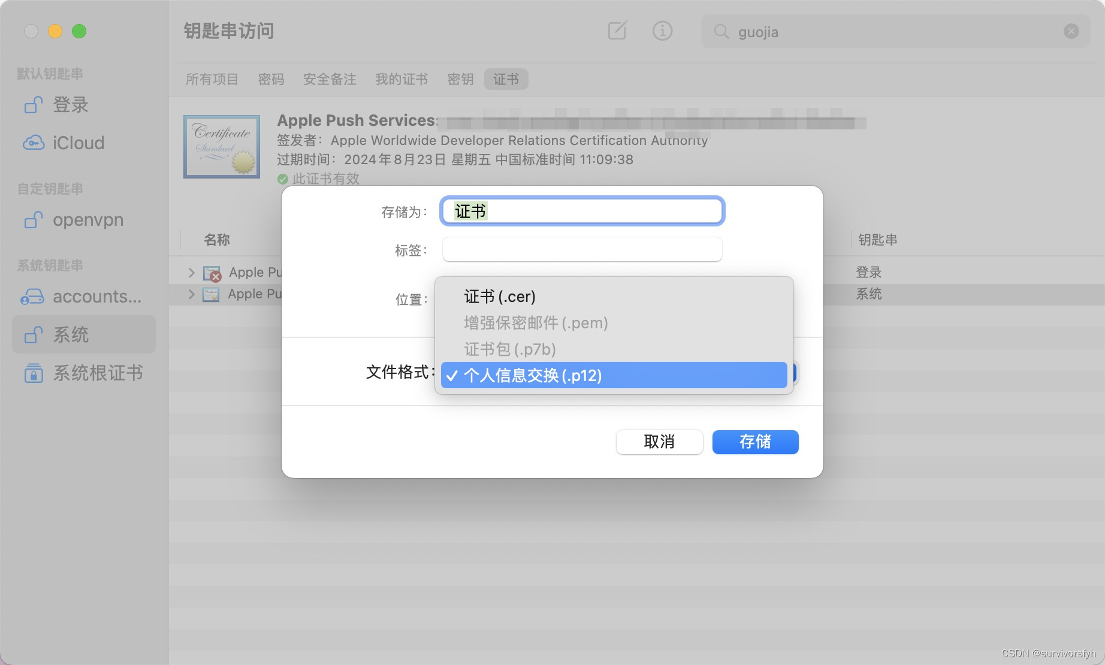1105x665 pixels.
Task: Click the yellow minimize window button
Action: point(55,31)
